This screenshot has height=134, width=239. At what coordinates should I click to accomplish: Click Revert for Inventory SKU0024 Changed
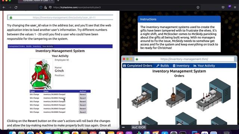83,102
